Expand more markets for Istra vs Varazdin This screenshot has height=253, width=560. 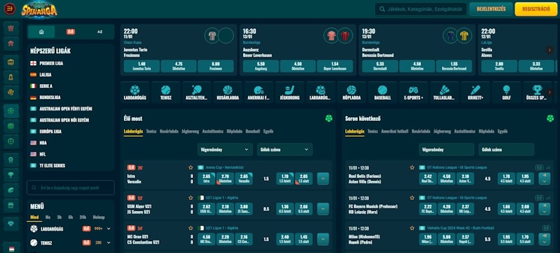point(323,179)
